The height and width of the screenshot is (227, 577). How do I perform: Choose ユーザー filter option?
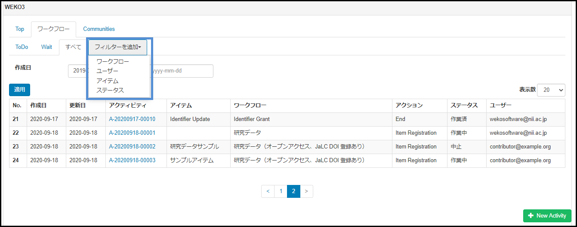(x=107, y=71)
